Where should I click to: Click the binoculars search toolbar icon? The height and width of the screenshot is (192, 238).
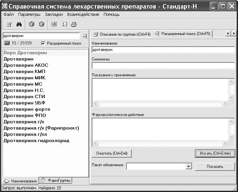pos(19,24)
